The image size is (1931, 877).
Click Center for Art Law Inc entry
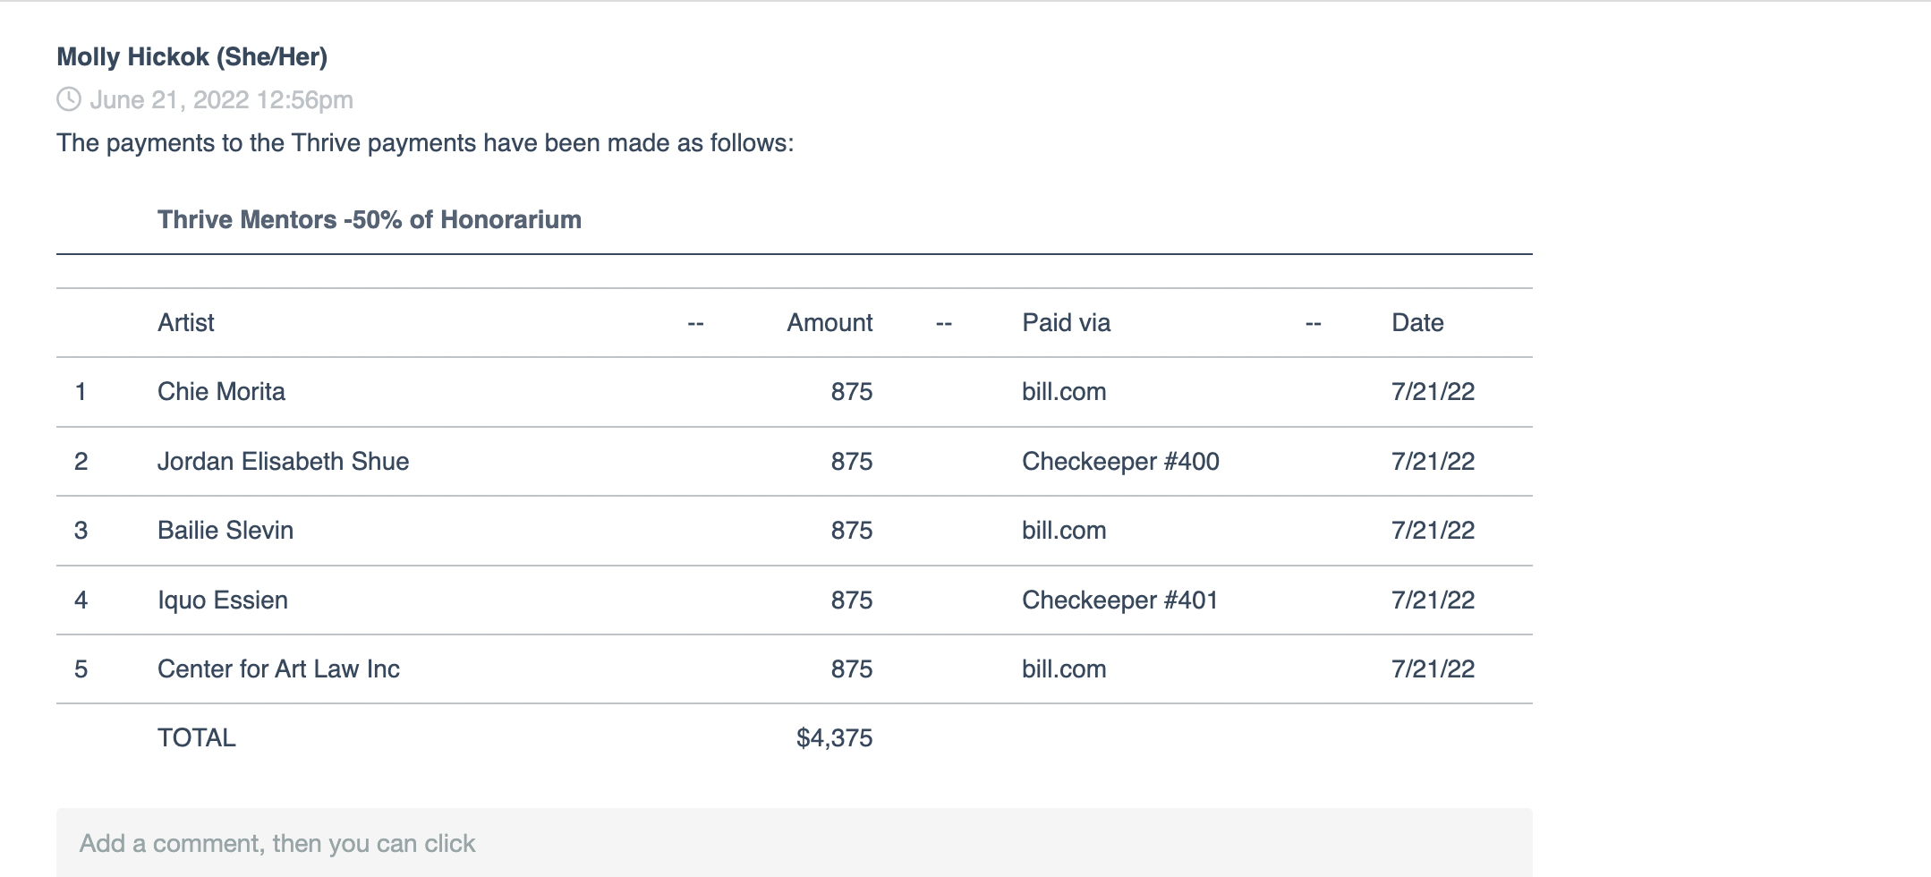(x=278, y=669)
